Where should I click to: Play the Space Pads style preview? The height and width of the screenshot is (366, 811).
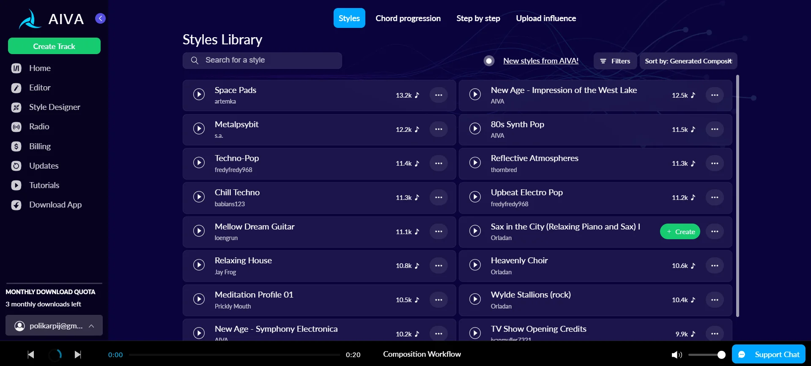coord(199,94)
